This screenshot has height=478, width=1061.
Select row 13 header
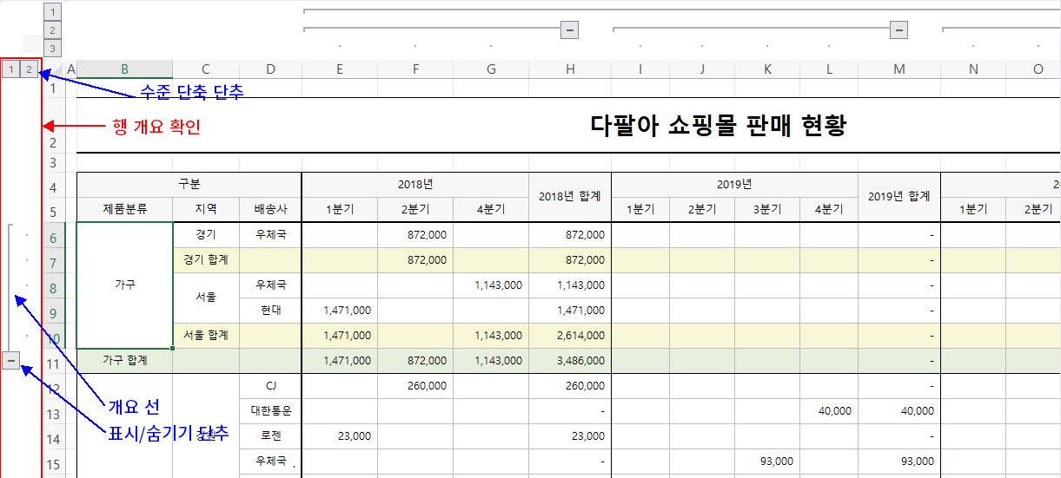(x=54, y=412)
